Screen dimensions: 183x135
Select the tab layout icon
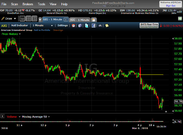pyautogui.click(x=22, y=19)
